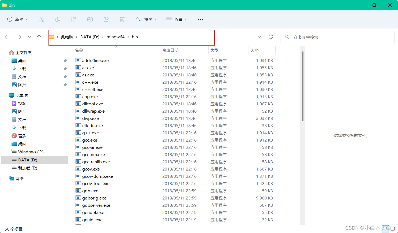Click mingw64 breadcrumb in path
The image size is (398, 233).
(x=115, y=37)
